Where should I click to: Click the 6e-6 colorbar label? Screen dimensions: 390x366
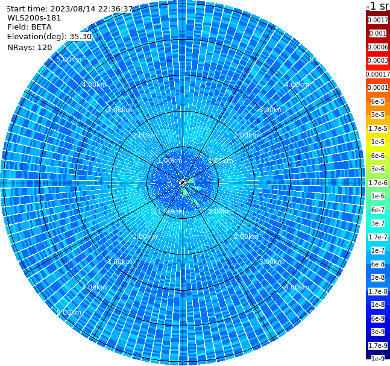click(378, 156)
